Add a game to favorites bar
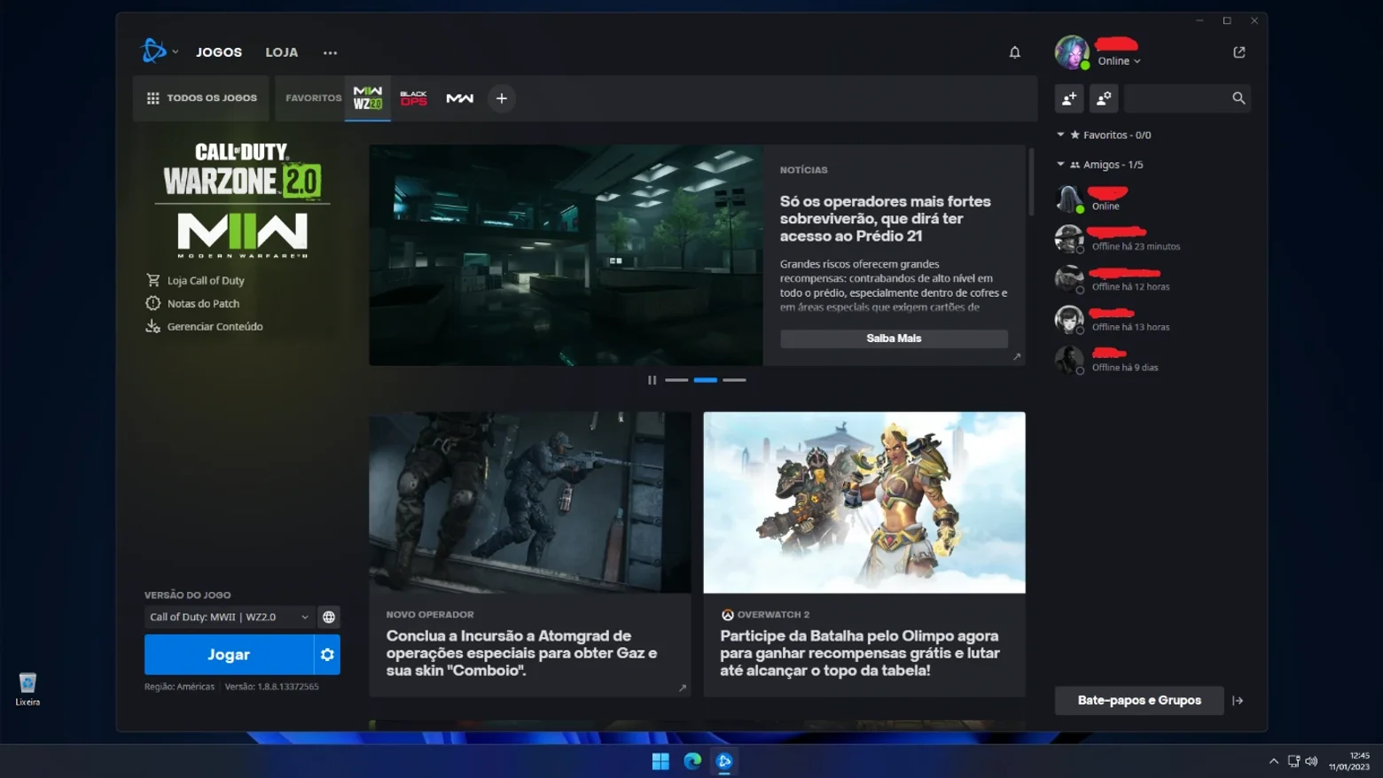This screenshot has height=778, width=1383. coord(502,98)
